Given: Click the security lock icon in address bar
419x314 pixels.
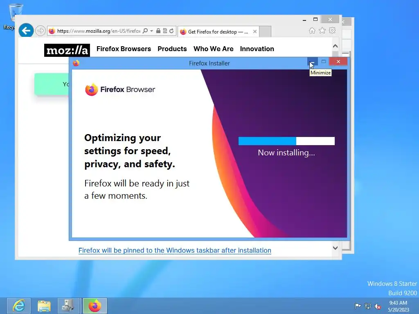Looking at the screenshot, I should click(x=158, y=31).
